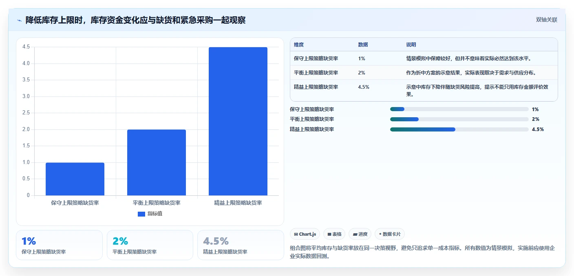Click the chart x-axis label 平衡上限策略缺货率
574x276 pixels.
coord(157,203)
